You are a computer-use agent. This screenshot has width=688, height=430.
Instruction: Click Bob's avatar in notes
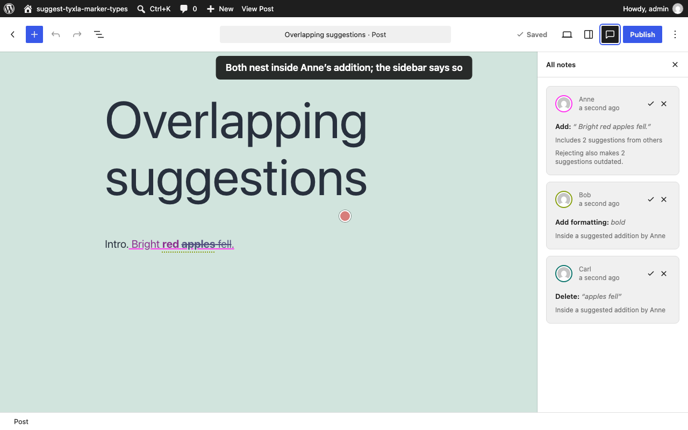click(x=564, y=199)
